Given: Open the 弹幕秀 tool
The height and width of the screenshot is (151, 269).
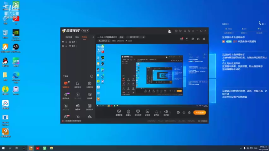Looking at the screenshot, I should (78, 107).
